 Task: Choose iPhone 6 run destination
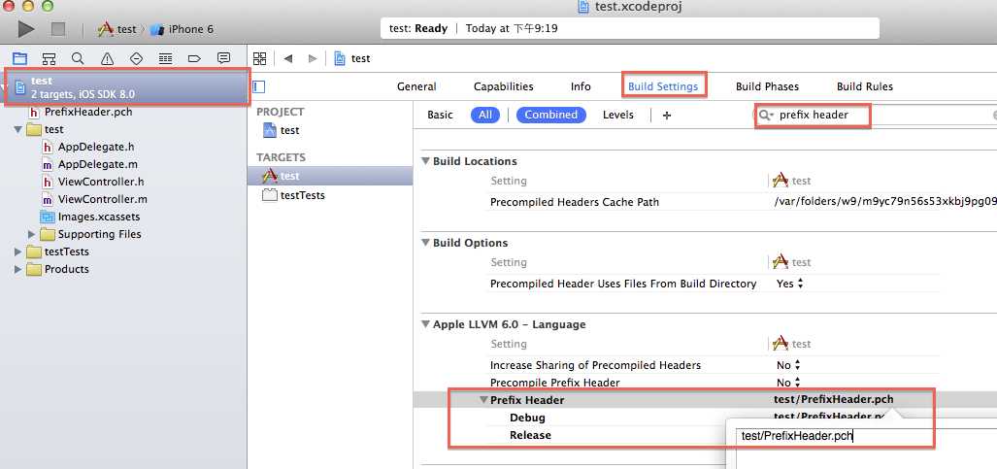point(183,29)
